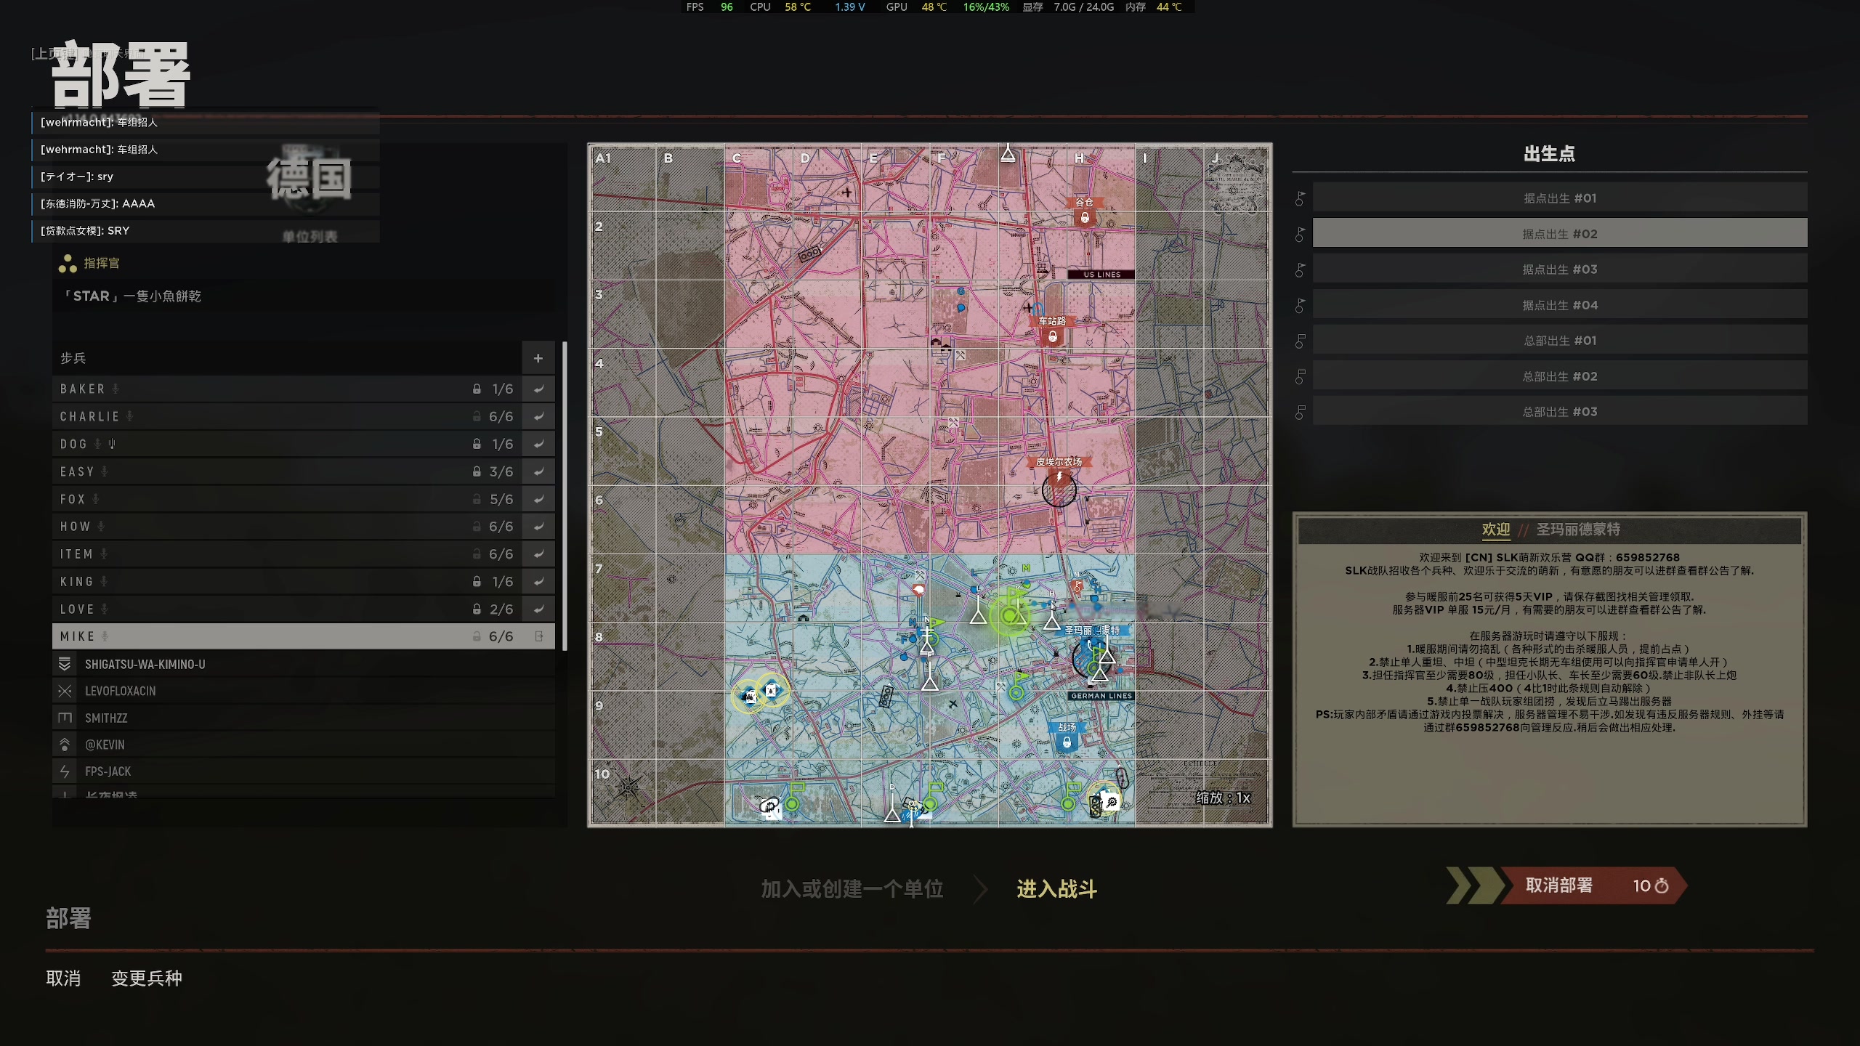Click the leave-unit icon on MIKE row
This screenshot has width=1860, height=1046.
tap(538, 636)
